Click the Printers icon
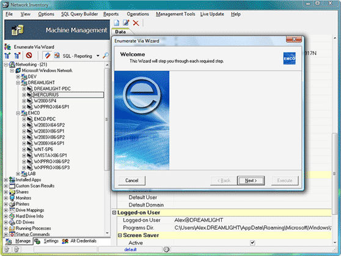The width and height of the screenshot is (341, 256). pos(12,204)
